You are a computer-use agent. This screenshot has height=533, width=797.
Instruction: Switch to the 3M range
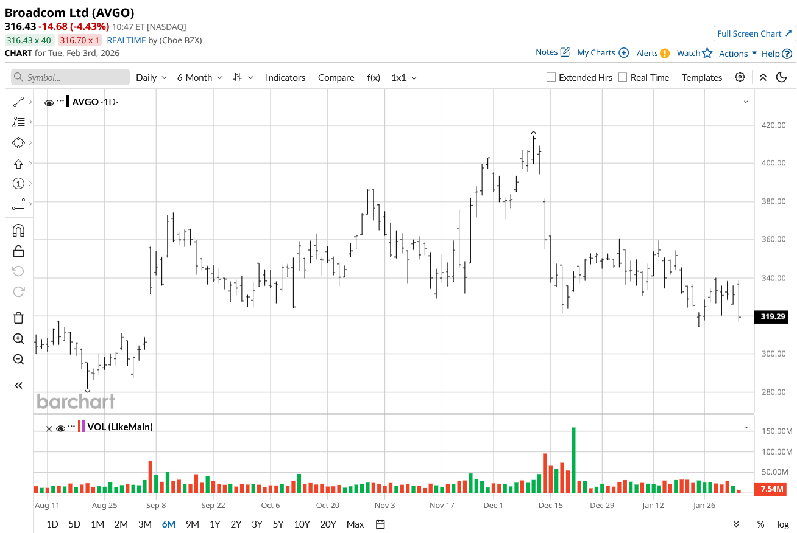[x=144, y=524]
